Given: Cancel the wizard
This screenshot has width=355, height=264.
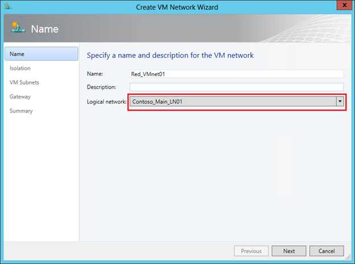Looking at the screenshot, I should [327, 251].
